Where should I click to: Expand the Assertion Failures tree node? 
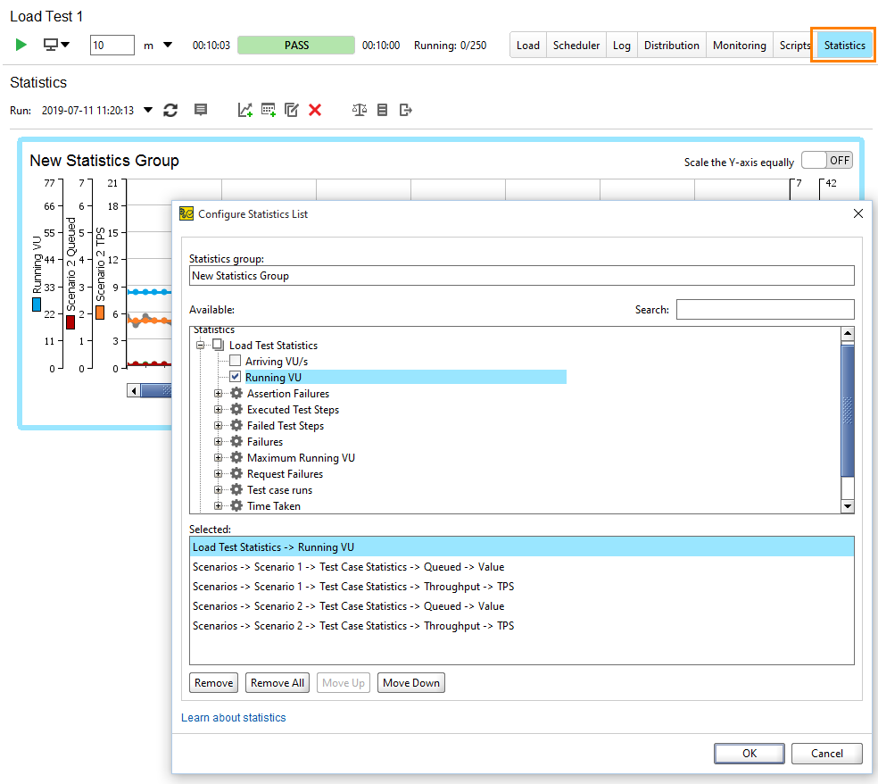coord(219,393)
